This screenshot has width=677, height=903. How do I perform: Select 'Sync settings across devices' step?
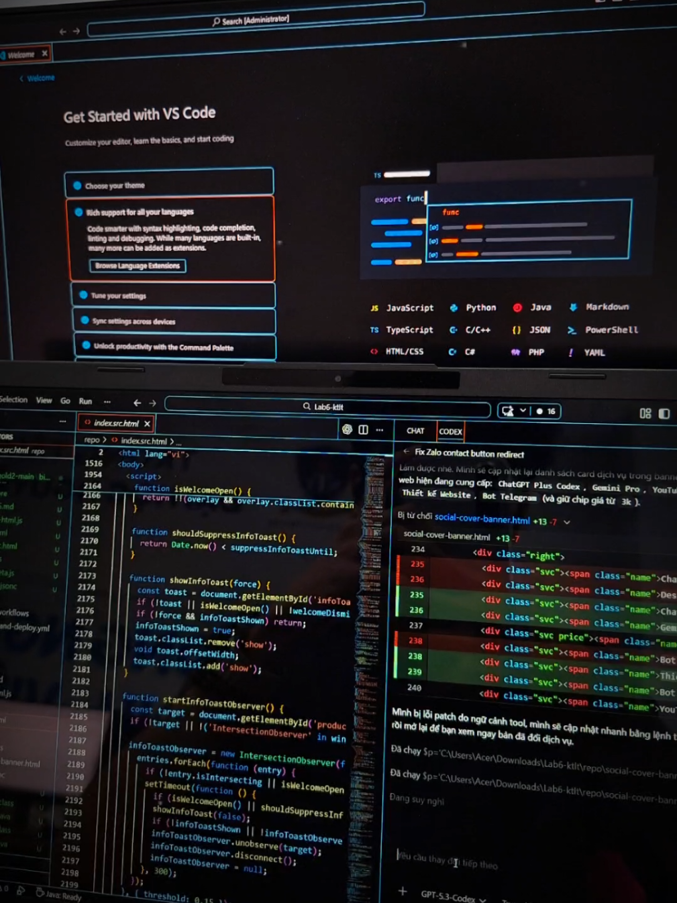[174, 321]
